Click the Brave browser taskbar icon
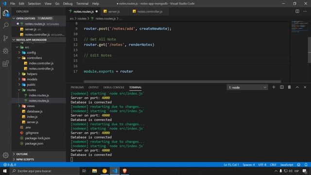This screenshot has width=311, height=175. click(124, 171)
